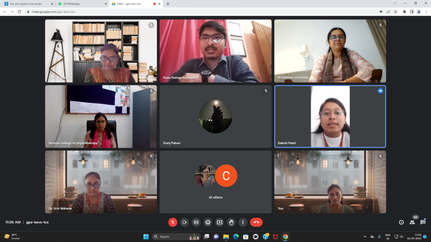Open the three-dot more options menu
The width and height of the screenshot is (431, 242).
(x=243, y=222)
